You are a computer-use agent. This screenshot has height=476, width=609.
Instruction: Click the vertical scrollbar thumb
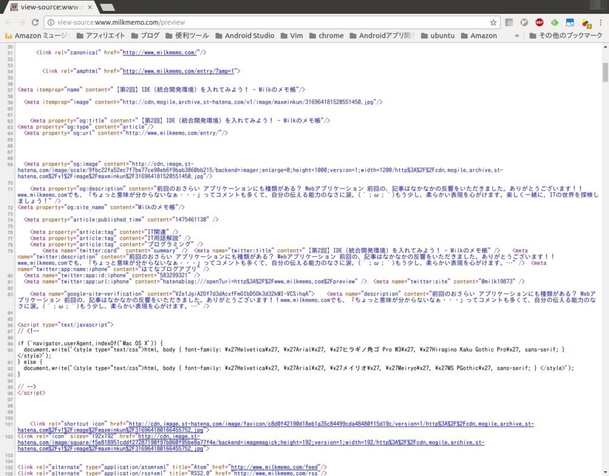605,72
